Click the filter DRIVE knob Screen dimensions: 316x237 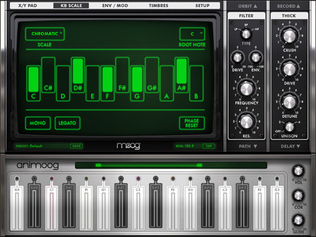pos(238,58)
